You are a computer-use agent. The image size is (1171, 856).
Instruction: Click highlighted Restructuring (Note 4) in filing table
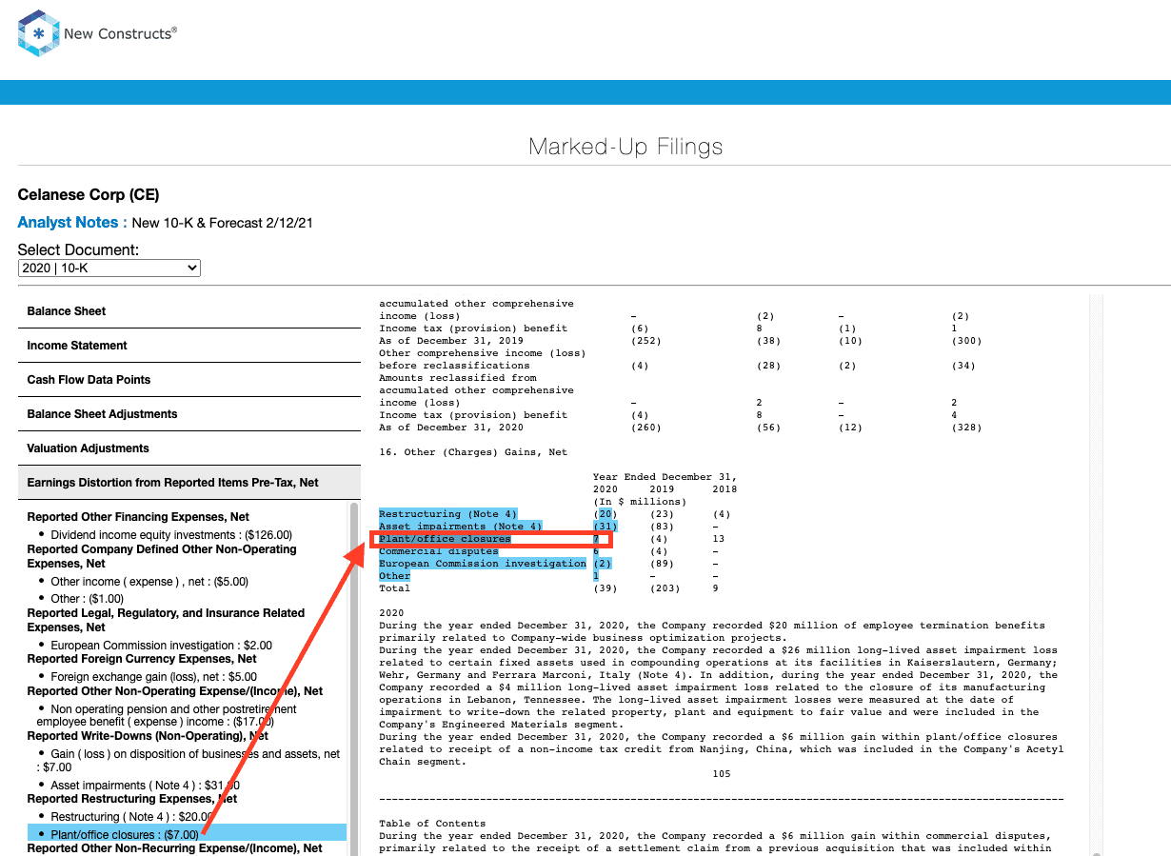447,514
